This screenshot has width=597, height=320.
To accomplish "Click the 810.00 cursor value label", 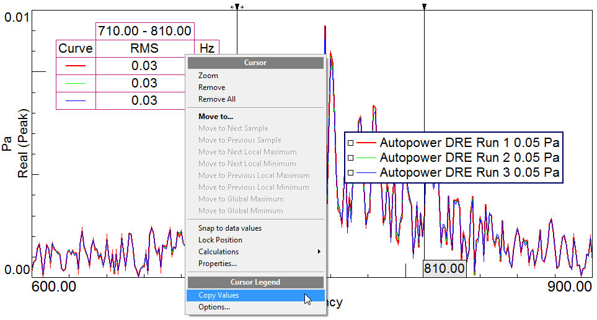I will [444, 269].
